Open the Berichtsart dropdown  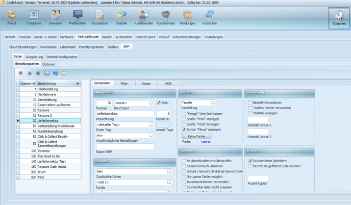[x=151, y=102]
